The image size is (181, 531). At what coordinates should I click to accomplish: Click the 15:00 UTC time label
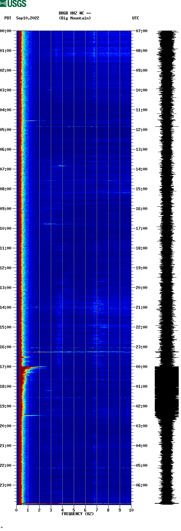(142, 189)
